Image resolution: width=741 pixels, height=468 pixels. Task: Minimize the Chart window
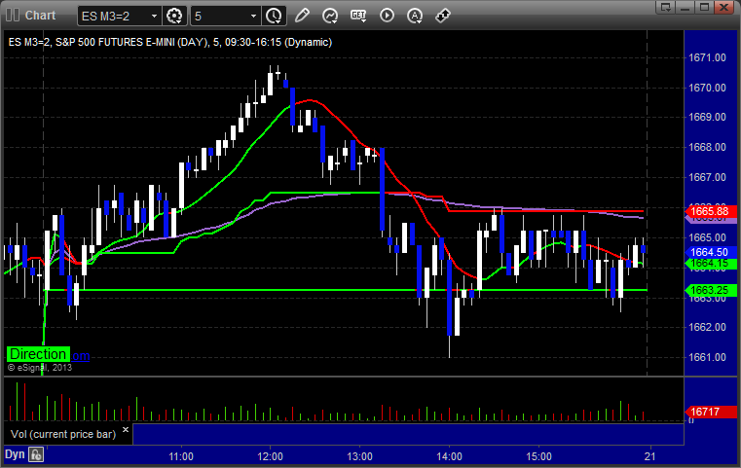point(685,7)
